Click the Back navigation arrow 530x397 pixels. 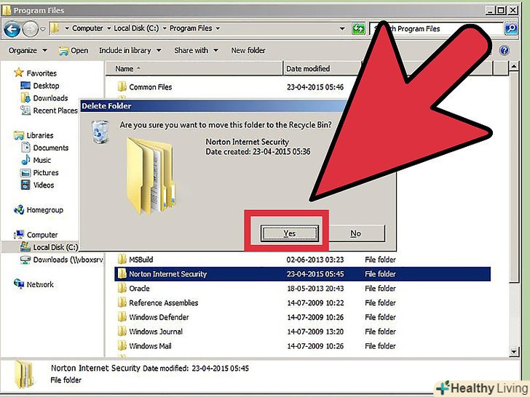[12, 29]
